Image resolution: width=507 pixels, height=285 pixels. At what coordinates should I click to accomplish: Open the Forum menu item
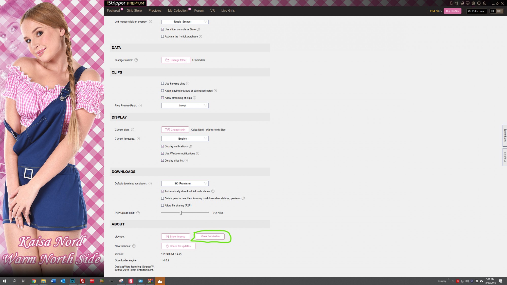[199, 11]
